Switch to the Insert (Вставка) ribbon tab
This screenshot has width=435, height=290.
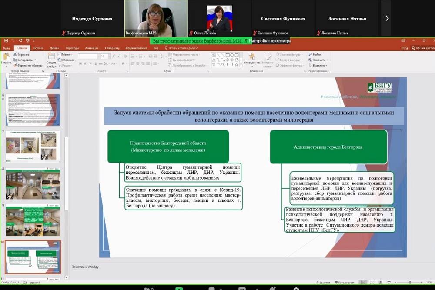(x=38, y=48)
